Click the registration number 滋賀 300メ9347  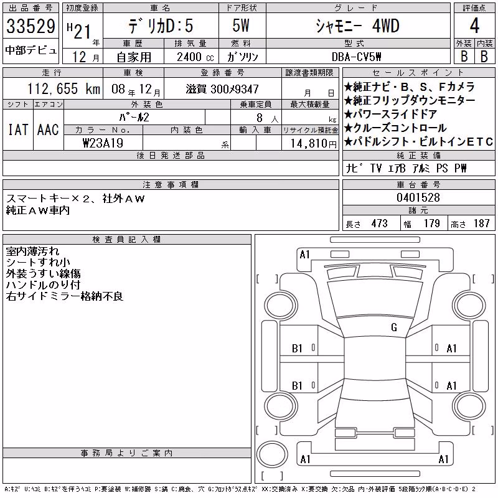tap(222, 89)
